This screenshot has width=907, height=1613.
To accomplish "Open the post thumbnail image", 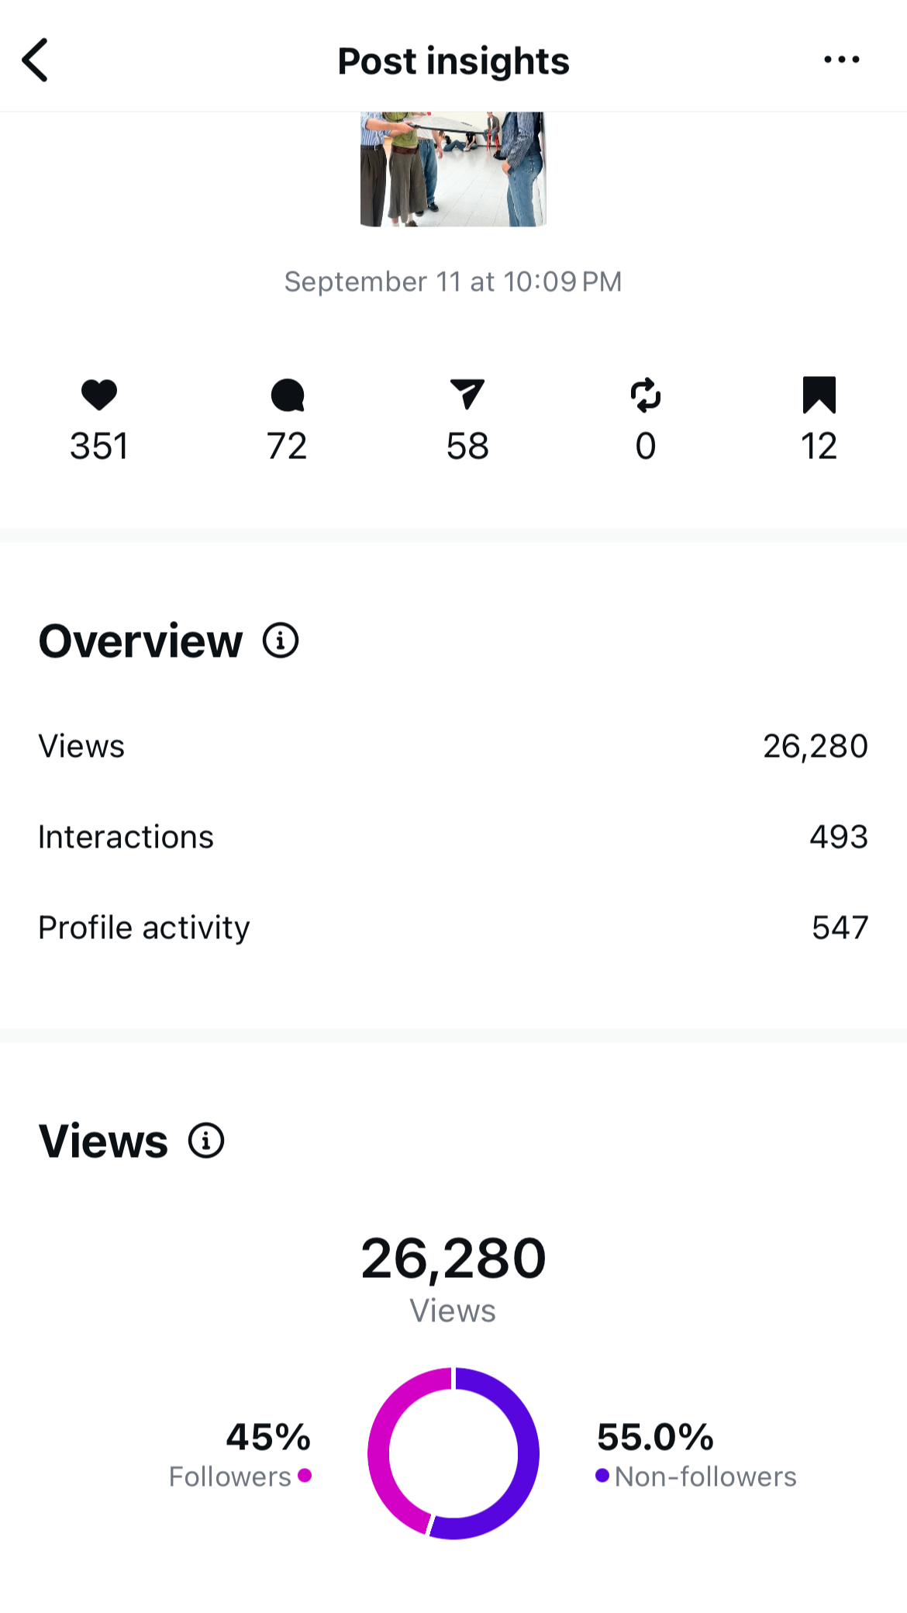I will coord(453,169).
